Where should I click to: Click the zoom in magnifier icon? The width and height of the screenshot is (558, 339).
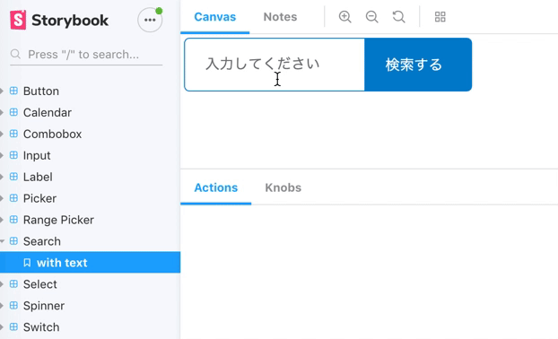point(344,17)
